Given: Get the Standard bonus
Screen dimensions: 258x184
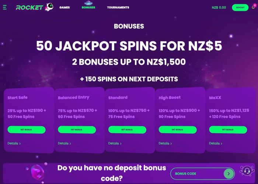Looking at the screenshot, I should pos(127,130).
